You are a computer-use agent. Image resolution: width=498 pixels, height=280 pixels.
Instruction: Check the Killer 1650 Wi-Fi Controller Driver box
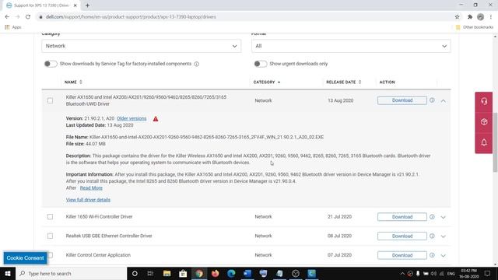[x=50, y=216]
